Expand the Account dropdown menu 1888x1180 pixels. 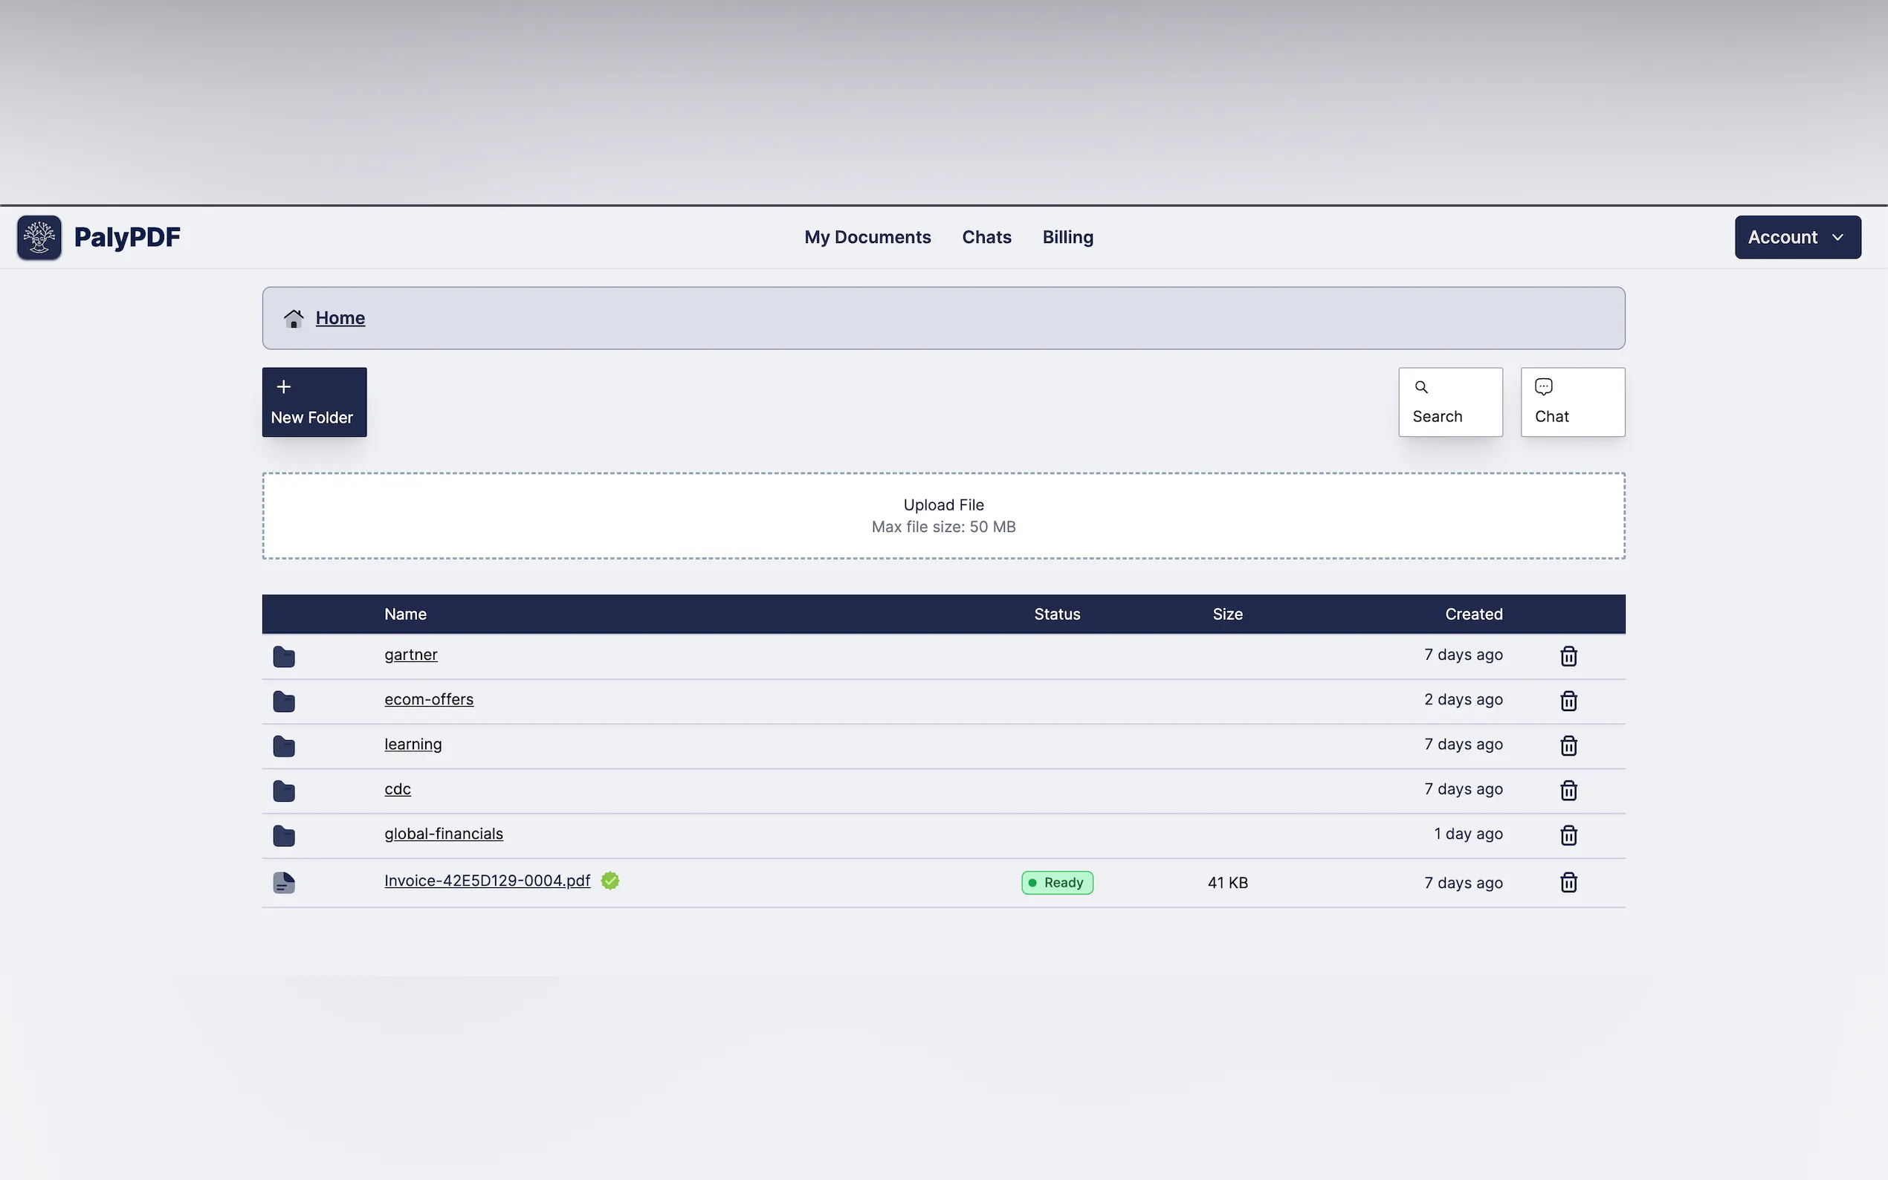coord(1797,237)
